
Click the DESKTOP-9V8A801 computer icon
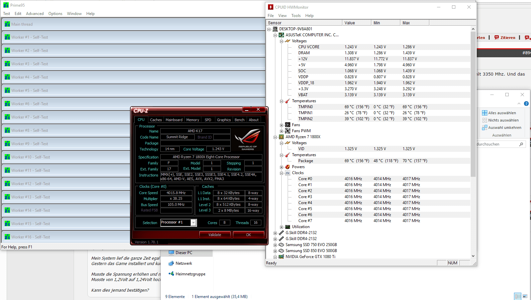click(x=275, y=29)
